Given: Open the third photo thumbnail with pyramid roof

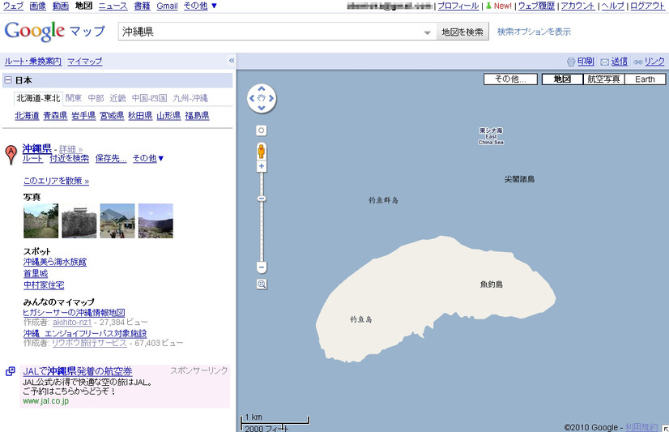Looking at the screenshot, I should pos(117,220).
